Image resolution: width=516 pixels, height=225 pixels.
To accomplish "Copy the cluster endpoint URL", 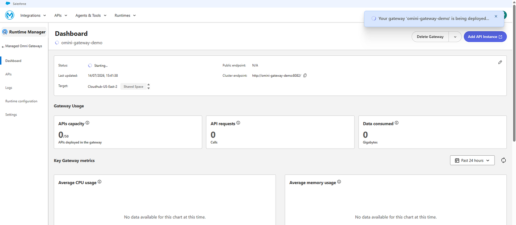I will point(305,76).
